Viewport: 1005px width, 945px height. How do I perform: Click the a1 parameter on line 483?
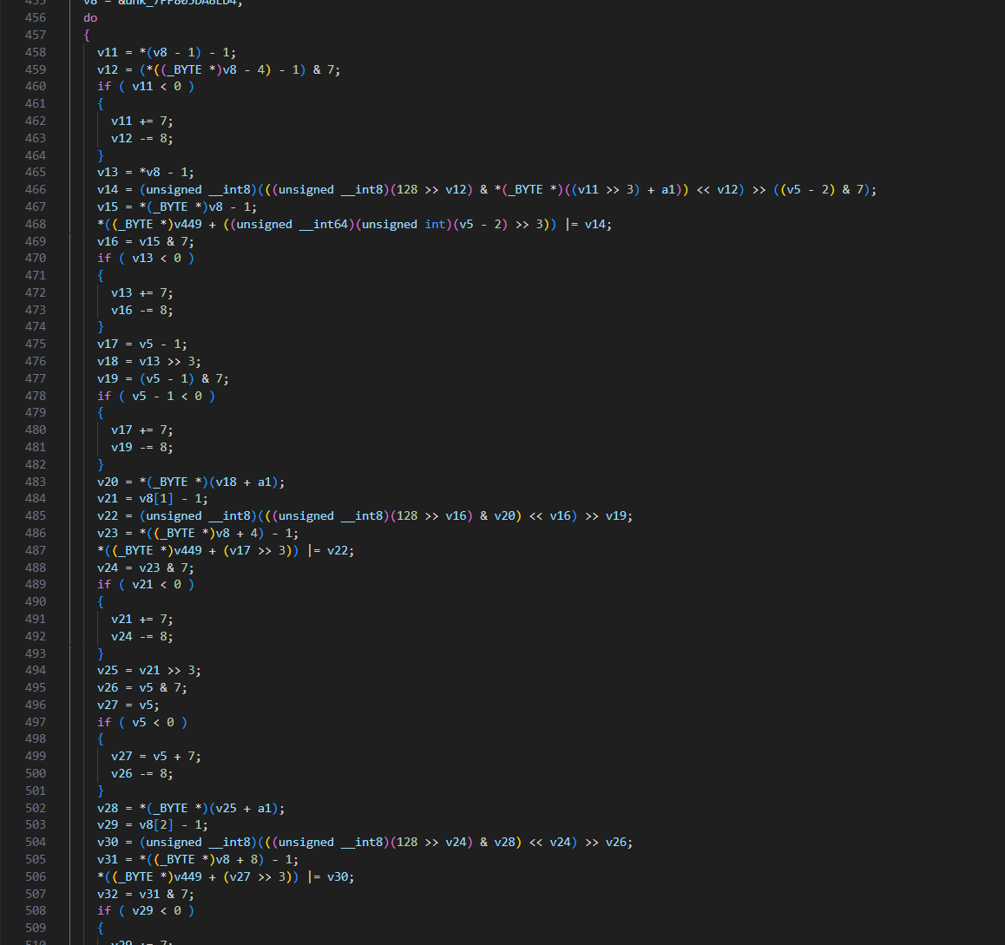(x=265, y=482)
